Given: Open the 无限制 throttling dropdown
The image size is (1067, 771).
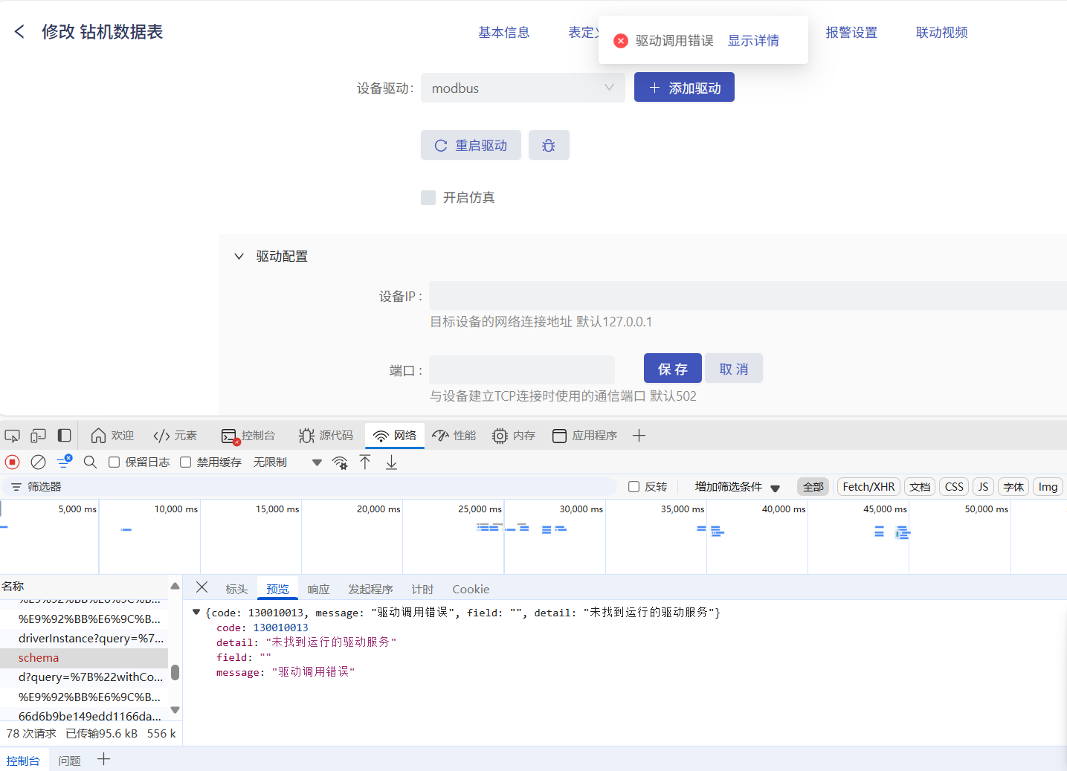Looking at the screenshot, I should (287, 462).
